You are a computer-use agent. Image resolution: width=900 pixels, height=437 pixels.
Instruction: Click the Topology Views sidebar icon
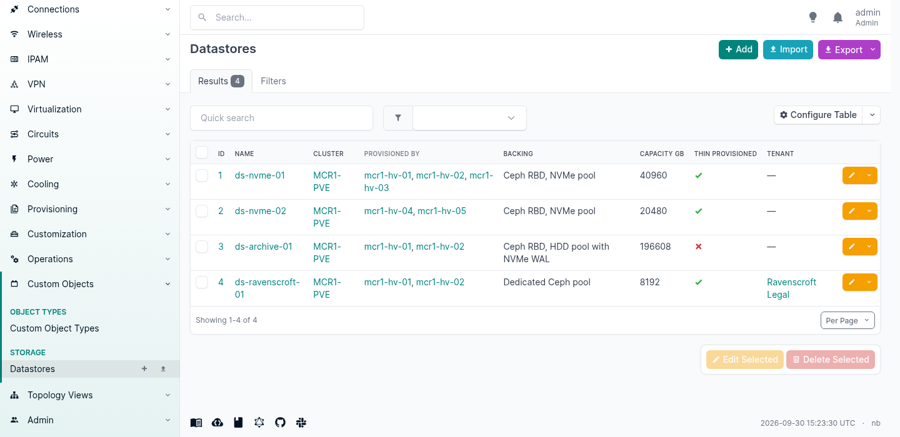pos(14,395)
